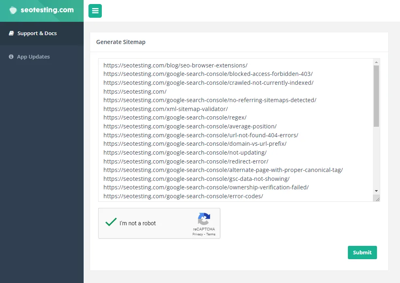The image size is (400, 283).
Task: Click the blocked-access-forbidden-403 URL line
Action: point(208,74)
